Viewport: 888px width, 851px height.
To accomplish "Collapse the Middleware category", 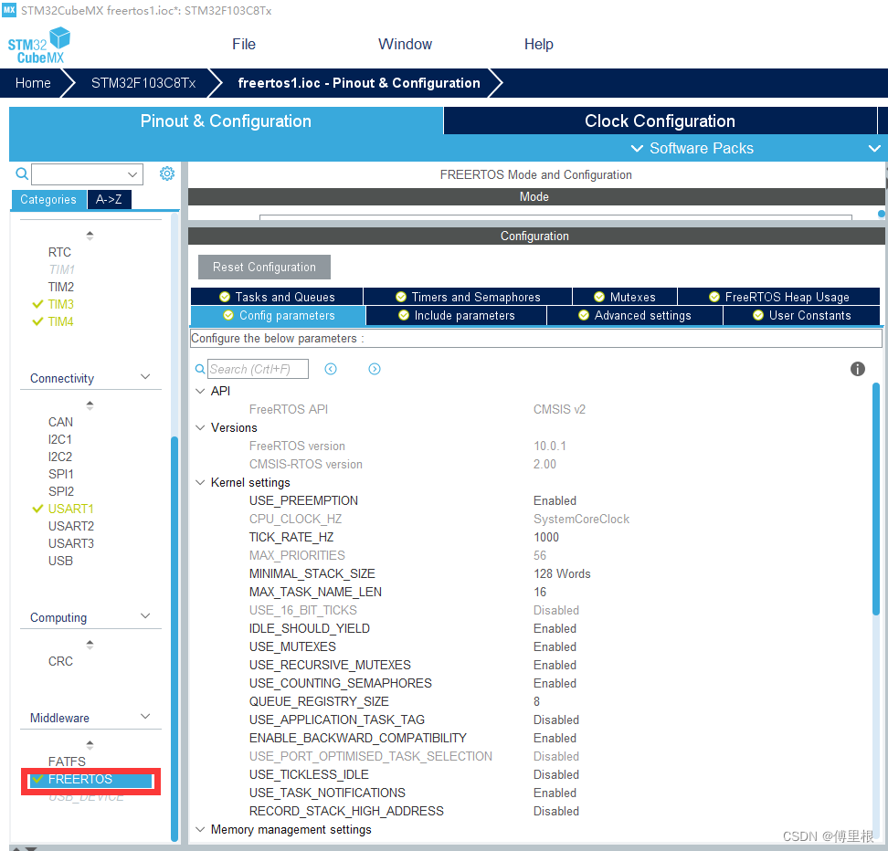I will pyautogui.click(x=145, y=717).
